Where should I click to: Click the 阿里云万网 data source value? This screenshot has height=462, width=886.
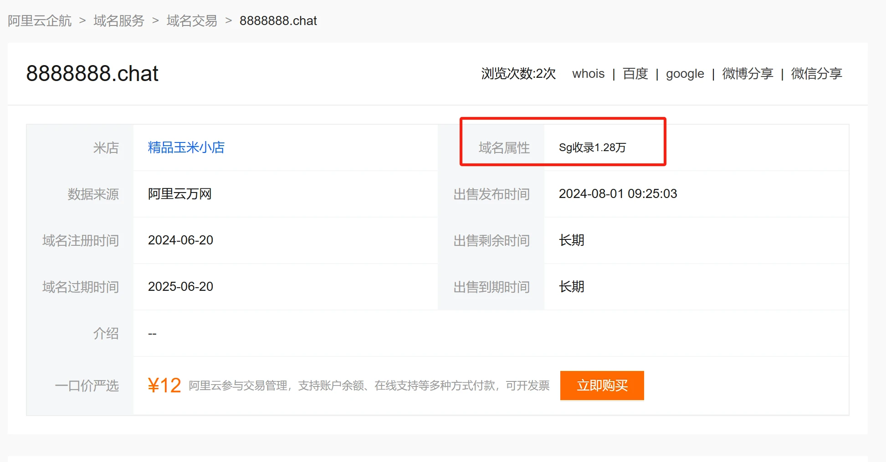(x=179, y=194)
